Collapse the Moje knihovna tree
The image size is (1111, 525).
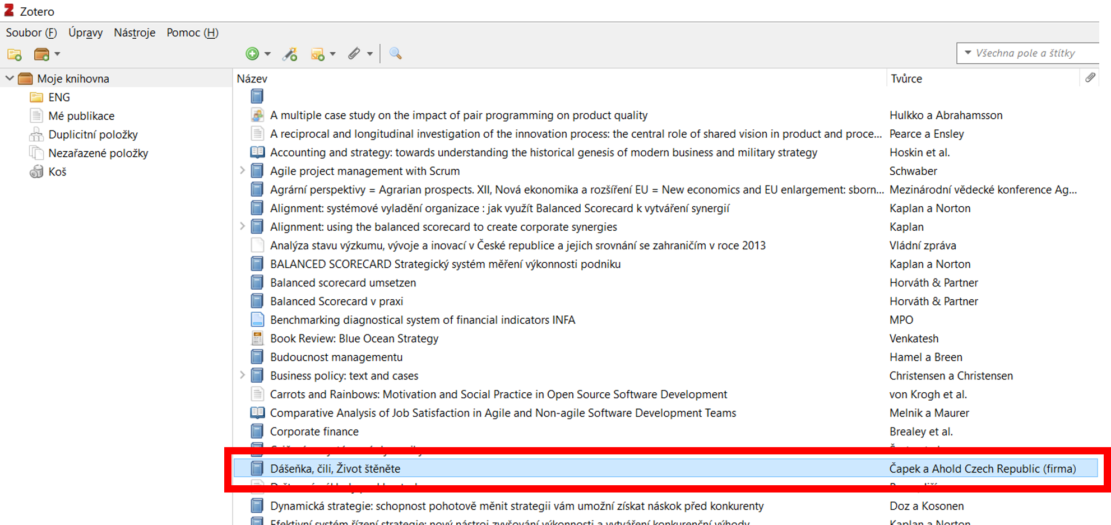pyautogui.click(x=10, y=78)
